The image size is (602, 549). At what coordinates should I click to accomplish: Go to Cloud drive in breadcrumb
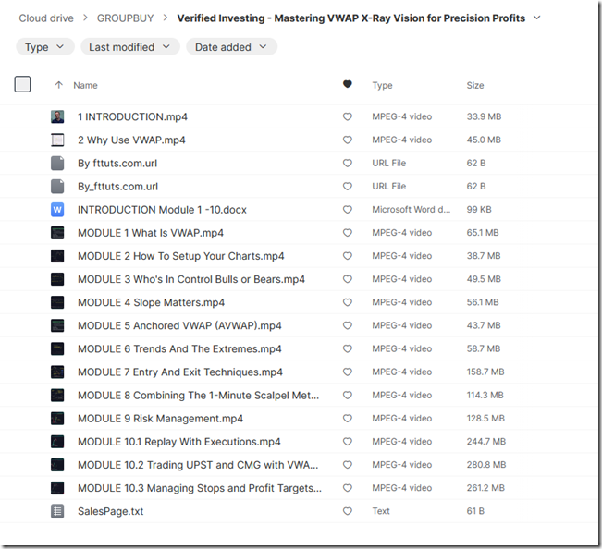(x=46, y=18)
